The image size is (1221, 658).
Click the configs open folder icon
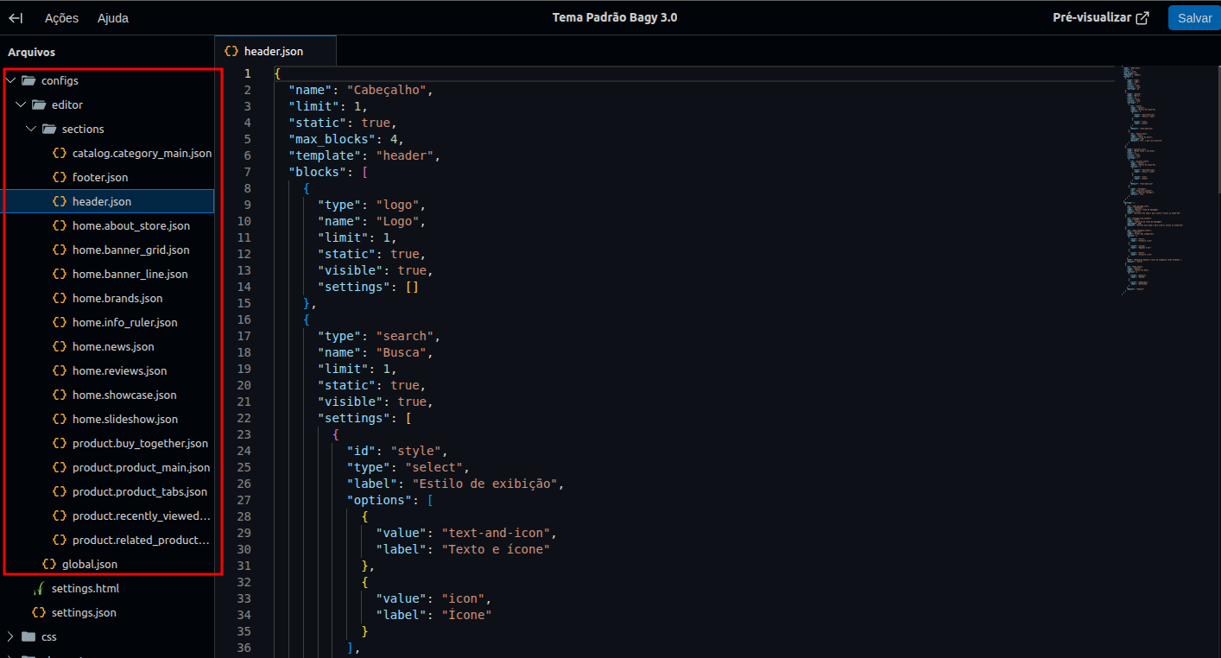click(x=28, y=80)
